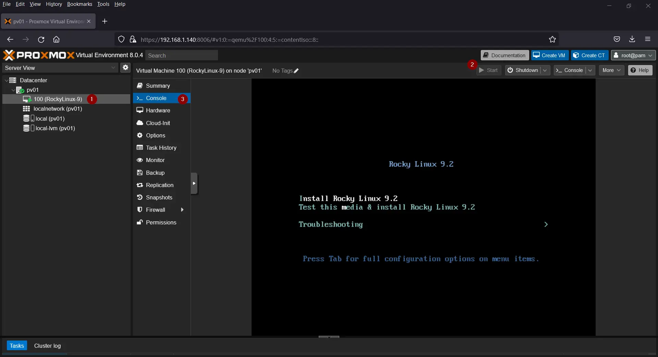Open the Firefox hamburger menu
The image size is (658, 357).
(x=648, y=39)
